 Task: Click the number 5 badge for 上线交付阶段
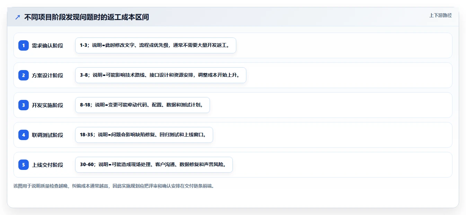click(x=24, y=165)
